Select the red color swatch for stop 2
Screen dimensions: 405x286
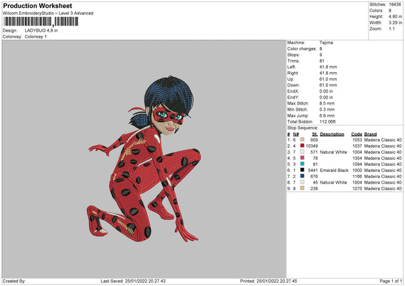302,146
